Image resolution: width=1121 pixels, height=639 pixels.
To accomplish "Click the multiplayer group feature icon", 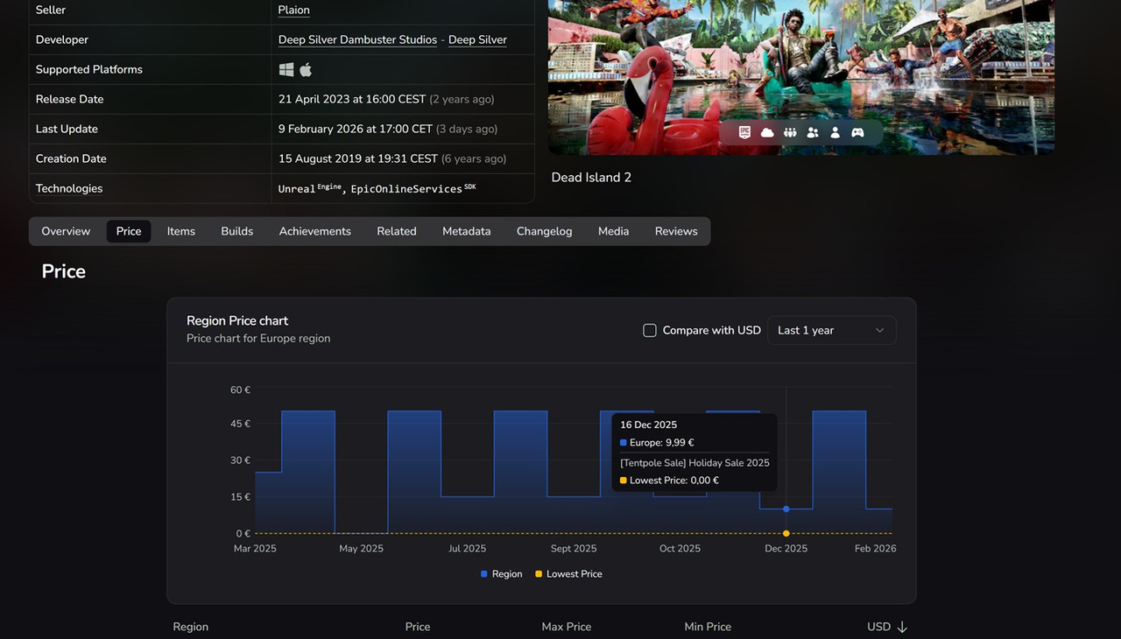I will click(790, 132).
